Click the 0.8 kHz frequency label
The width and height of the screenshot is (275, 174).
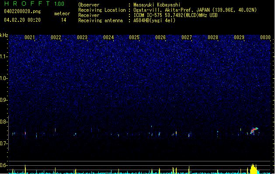pos(4,122)
